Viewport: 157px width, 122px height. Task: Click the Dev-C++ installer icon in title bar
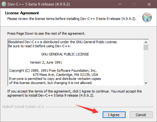(x=4, y=4)
